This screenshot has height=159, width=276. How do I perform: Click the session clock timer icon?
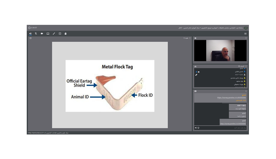coord(30,28)
